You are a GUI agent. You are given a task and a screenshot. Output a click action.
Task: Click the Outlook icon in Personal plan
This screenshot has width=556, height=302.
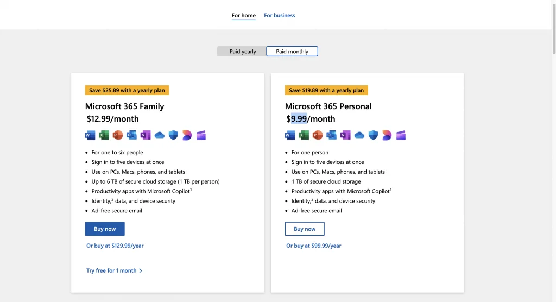332,135
